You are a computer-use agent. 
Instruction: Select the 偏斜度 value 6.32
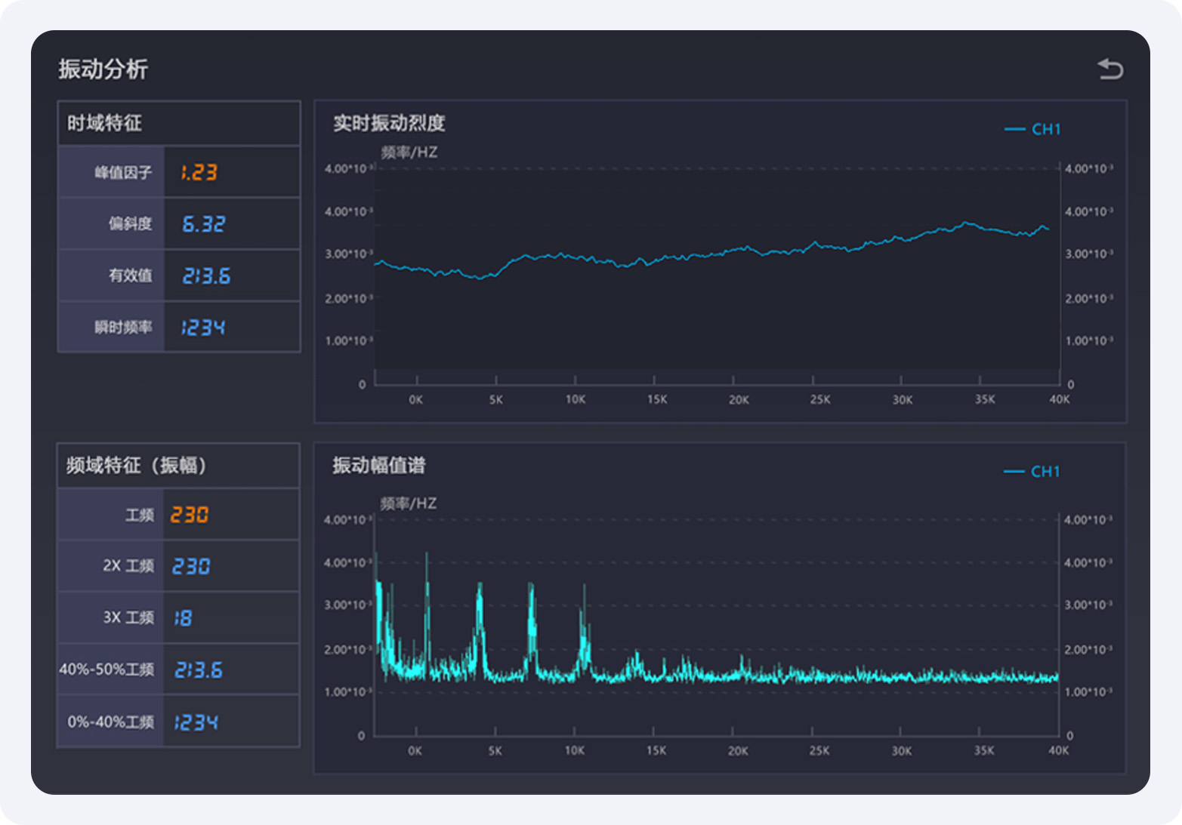tap(203, 224)
